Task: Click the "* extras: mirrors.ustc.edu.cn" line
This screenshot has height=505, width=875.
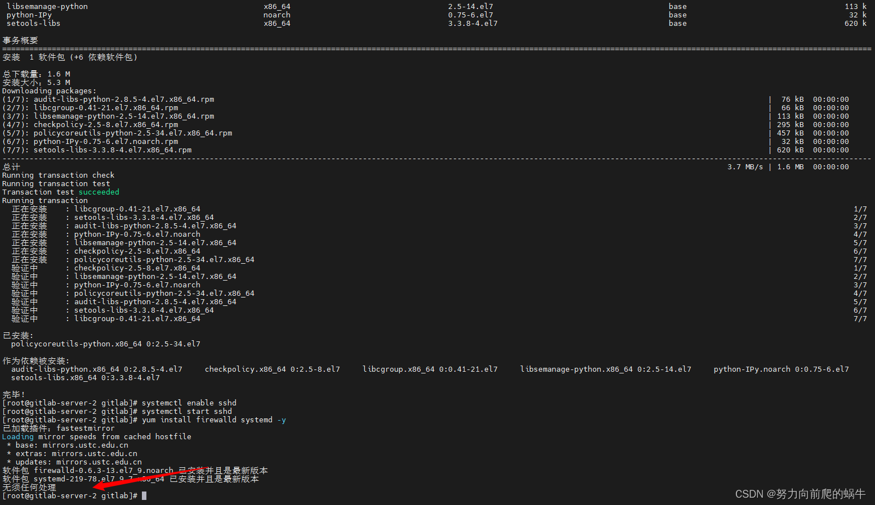Action: point(72,454)
